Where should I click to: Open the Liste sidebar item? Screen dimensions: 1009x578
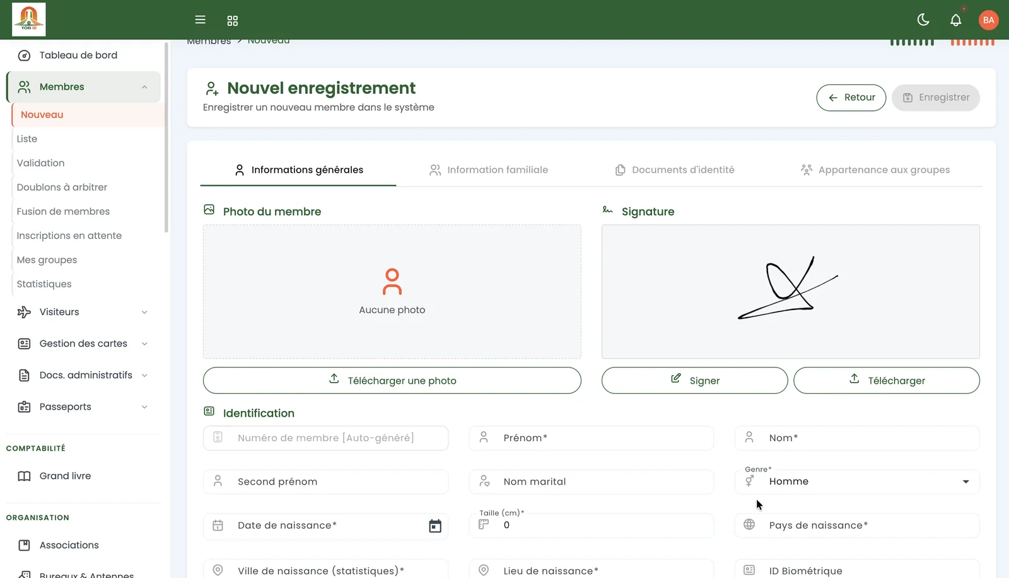[87, 139]
